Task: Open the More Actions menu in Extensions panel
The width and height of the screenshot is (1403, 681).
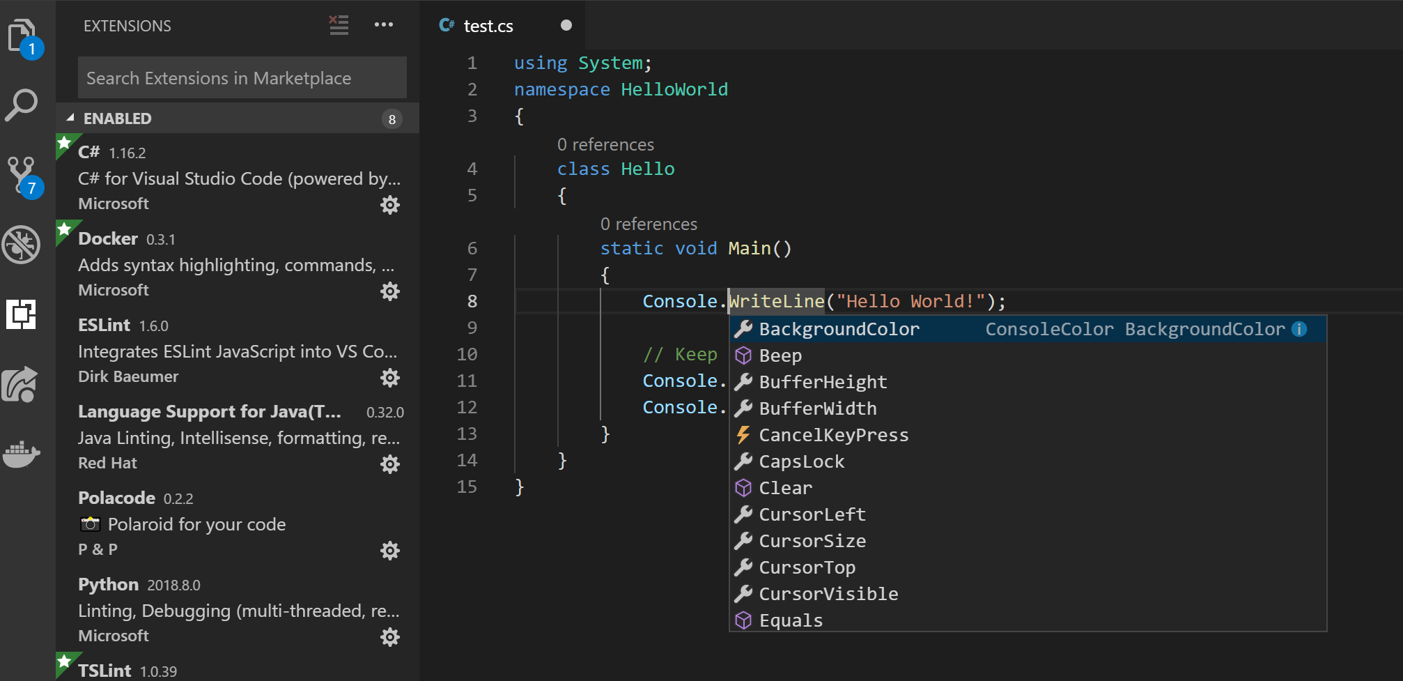Action: [x=385, y=25]
